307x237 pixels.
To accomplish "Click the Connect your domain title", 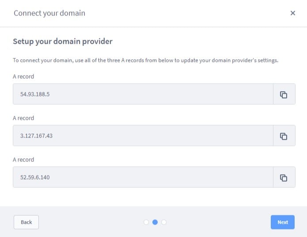I will tap(49, 13).
